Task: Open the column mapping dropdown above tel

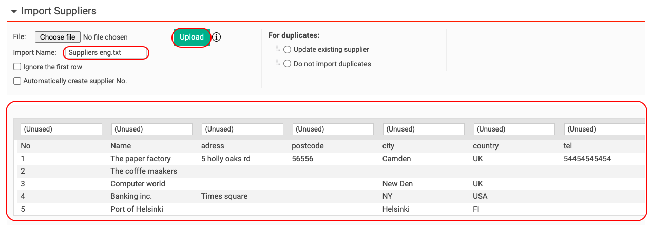Action: (x=604, y=129)
